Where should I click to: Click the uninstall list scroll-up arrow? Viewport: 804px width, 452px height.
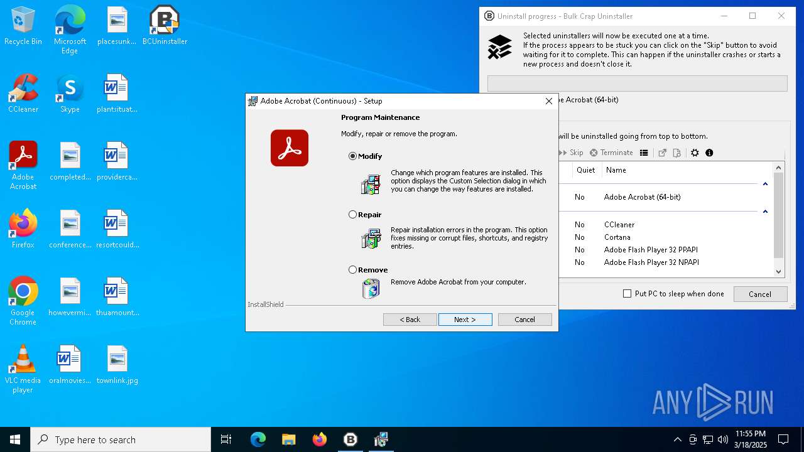[779, 168]
